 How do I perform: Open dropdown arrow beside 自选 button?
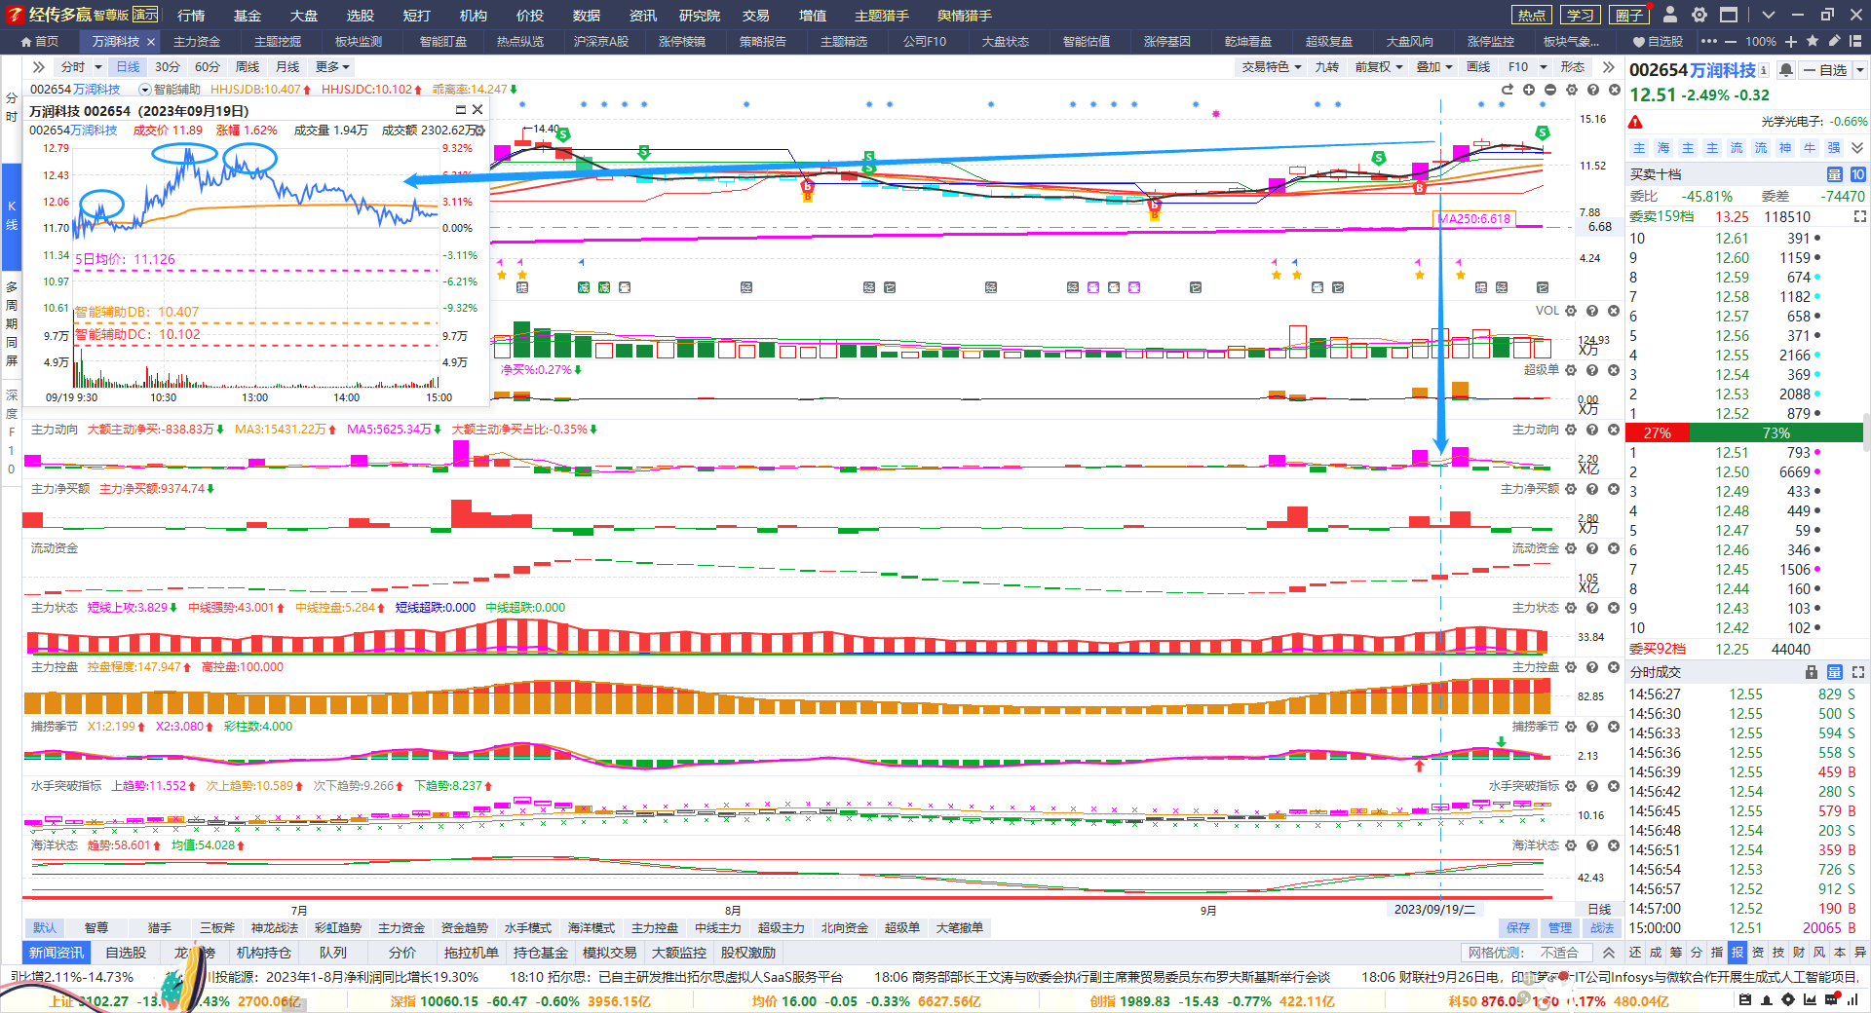click(x=1859, y=70)
